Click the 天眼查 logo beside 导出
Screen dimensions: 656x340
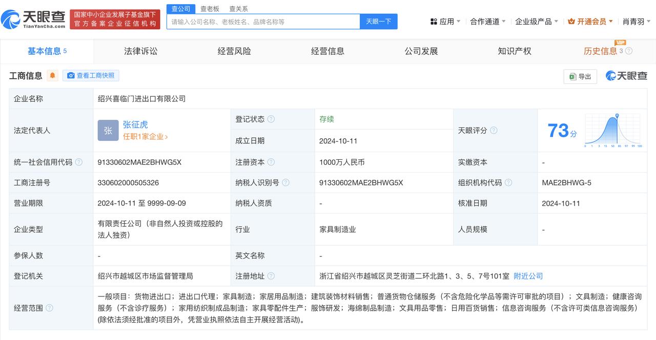[626, 76]
